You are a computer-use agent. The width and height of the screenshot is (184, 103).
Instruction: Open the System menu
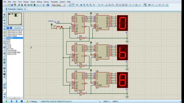tap(62, 2)
